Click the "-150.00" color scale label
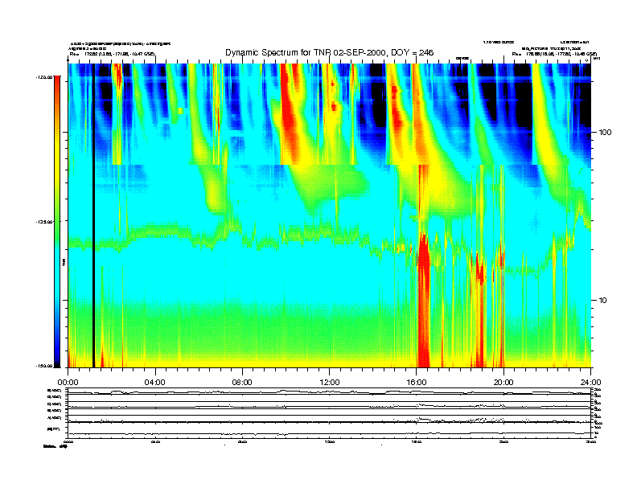The image size is (637, 492). coord(45,366)
